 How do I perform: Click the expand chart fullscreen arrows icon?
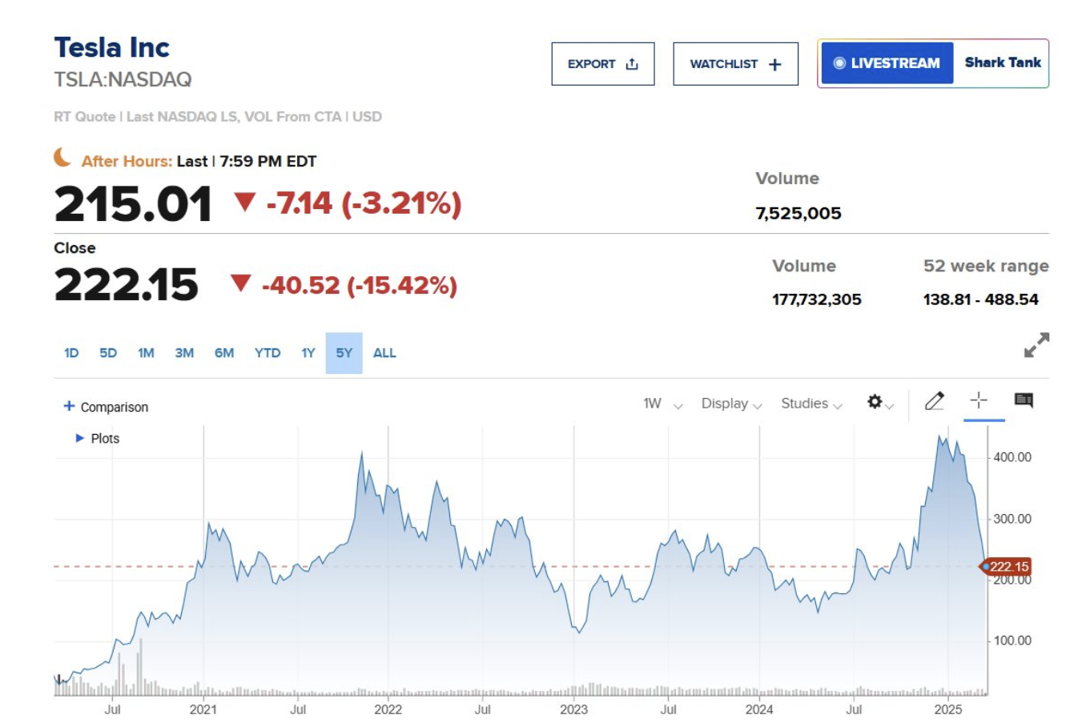(x=1036, y=345)
